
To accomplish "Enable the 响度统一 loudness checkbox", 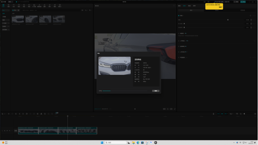I will [179, 33].
